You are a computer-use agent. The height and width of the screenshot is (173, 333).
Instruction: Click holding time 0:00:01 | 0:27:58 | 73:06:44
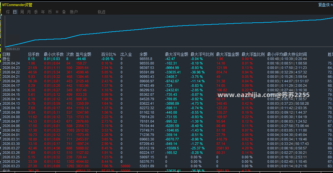coord(288,126)
